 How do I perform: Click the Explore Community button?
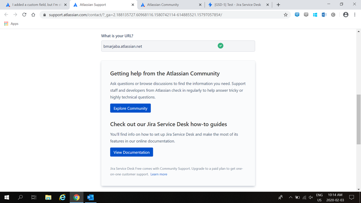pos(130,108)
